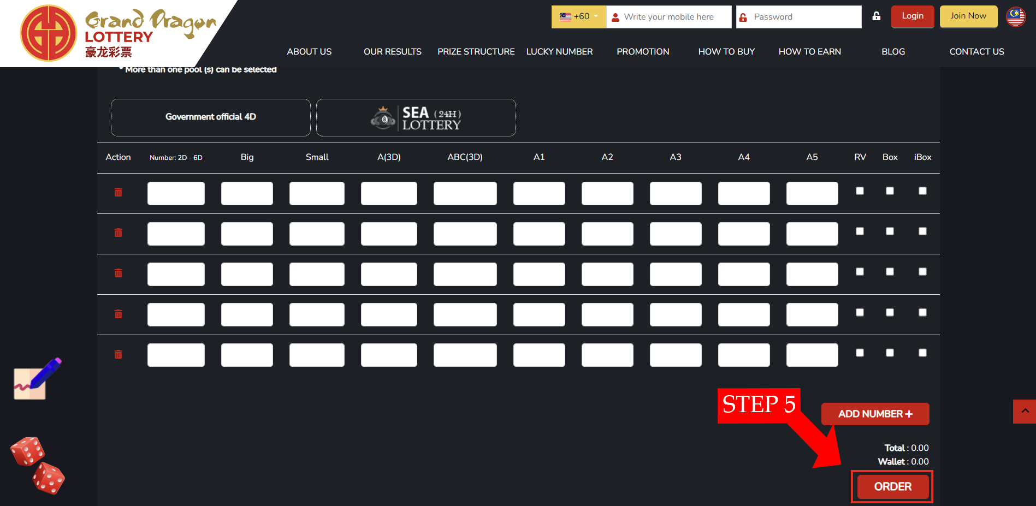Click the round Malaysia flag language icon

click(x=1015, y=17)
